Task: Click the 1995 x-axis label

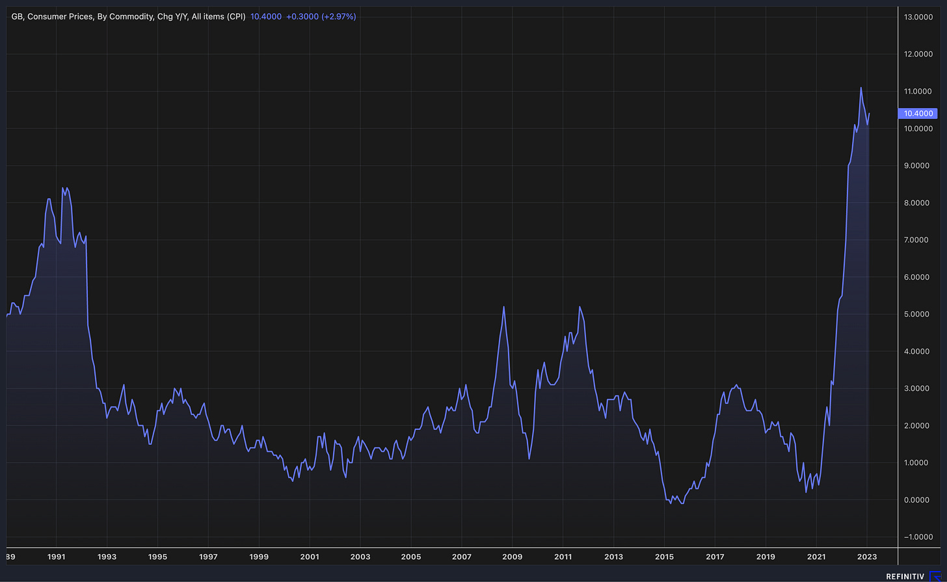Action: [157, 557]
